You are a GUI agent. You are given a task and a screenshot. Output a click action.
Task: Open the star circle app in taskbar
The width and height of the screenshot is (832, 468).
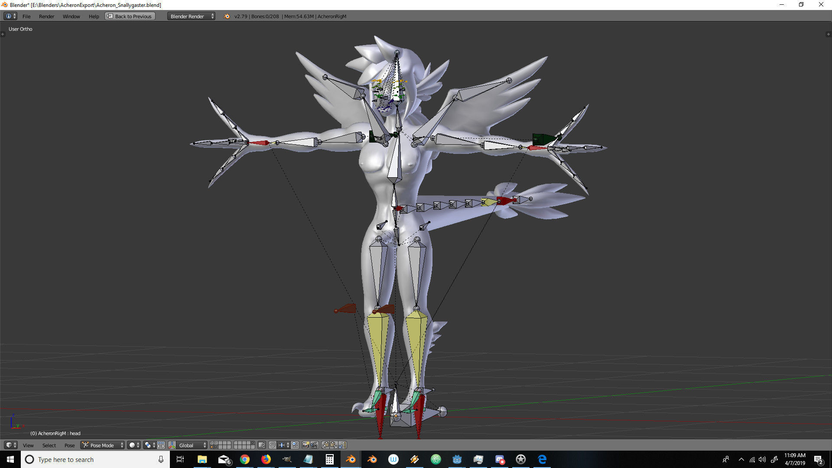(x=521, y=459)
